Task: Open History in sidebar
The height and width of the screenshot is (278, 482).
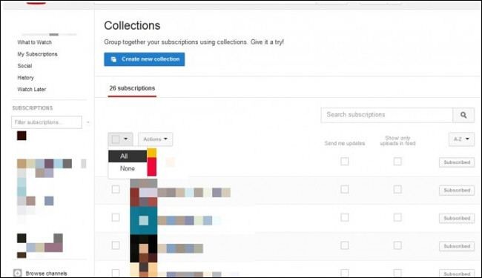Action: (x=25, y=78)
